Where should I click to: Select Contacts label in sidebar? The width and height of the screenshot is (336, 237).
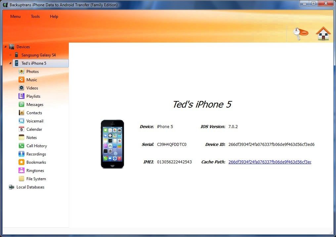[34, 113]
